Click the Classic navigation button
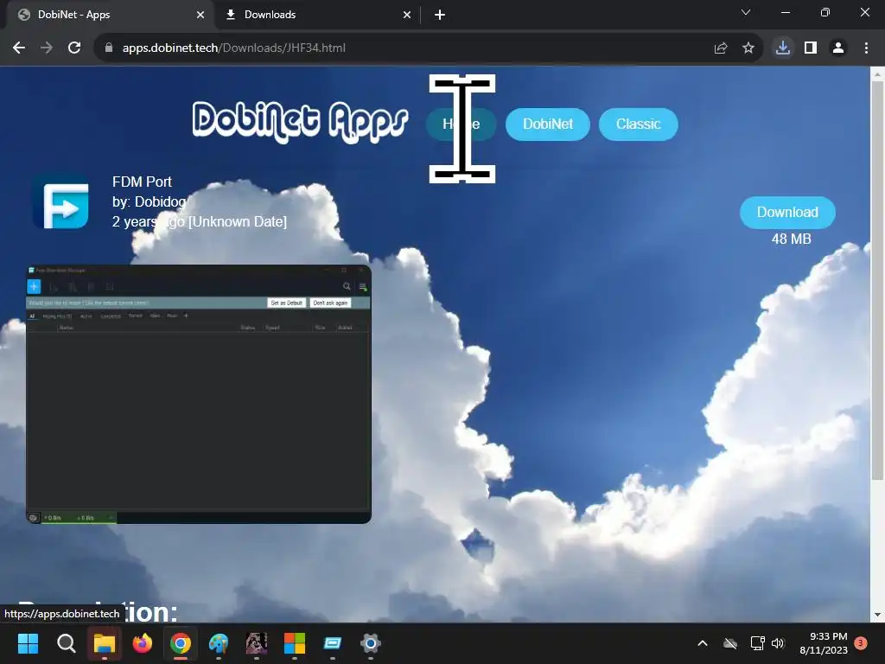This screenshot has height=664, width=885. pyautogui.click(x=638, y=124)
